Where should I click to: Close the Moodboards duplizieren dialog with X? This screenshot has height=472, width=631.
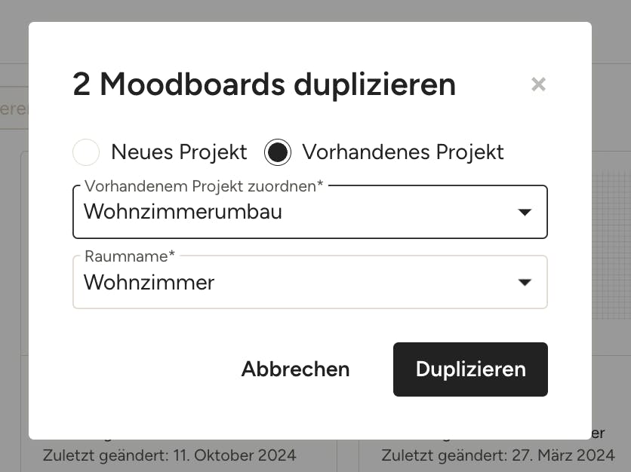coord(538,84)
